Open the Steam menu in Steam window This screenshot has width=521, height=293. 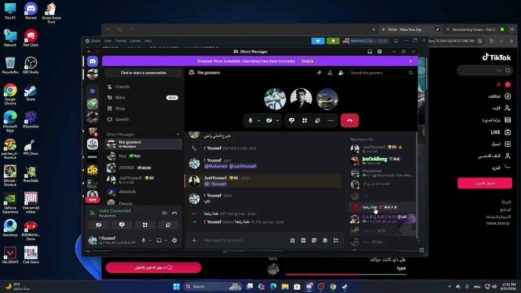93,41
